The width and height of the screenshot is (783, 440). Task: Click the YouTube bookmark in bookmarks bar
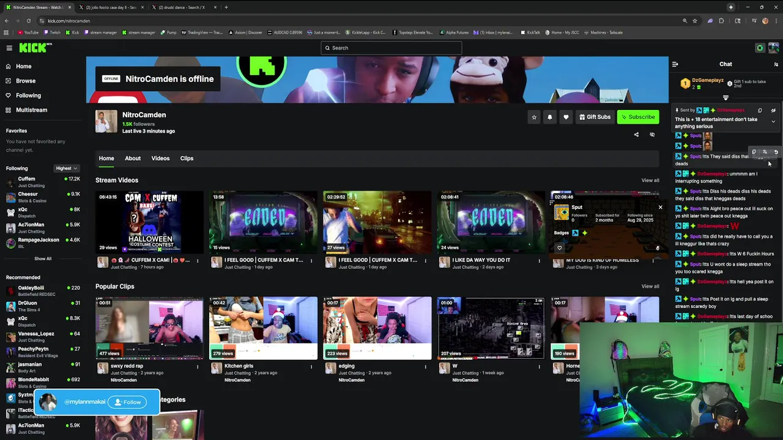(28, 32)
